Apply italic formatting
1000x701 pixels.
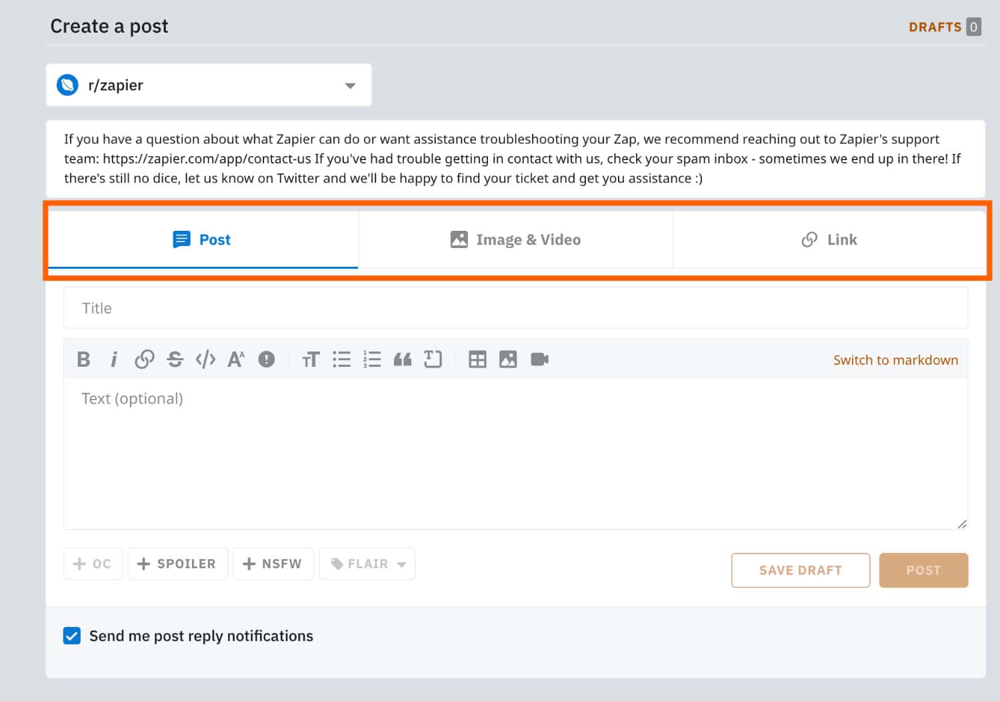coord(114,360)
